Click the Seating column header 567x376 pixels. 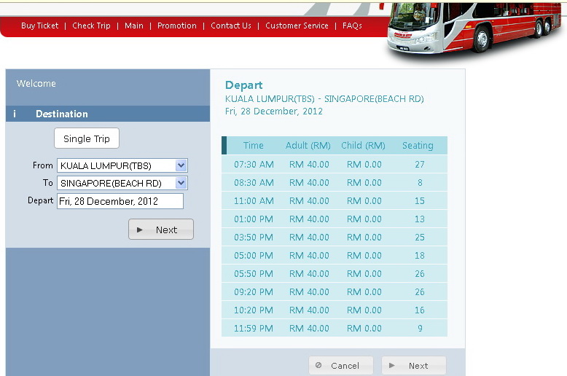click(x=418, y=145)
